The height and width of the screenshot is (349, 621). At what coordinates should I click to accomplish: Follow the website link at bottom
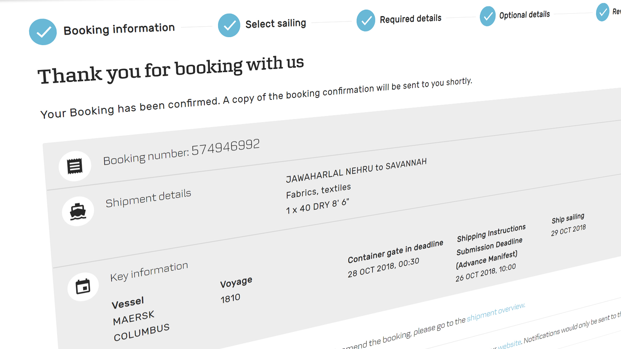[x=509, y=344]
